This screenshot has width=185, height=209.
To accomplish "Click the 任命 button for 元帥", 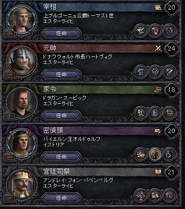I will (61, 74).
